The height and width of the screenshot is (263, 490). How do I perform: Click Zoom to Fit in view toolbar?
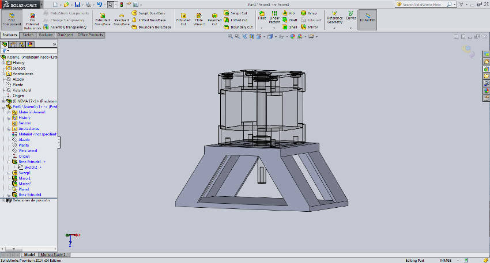point(231,36)
